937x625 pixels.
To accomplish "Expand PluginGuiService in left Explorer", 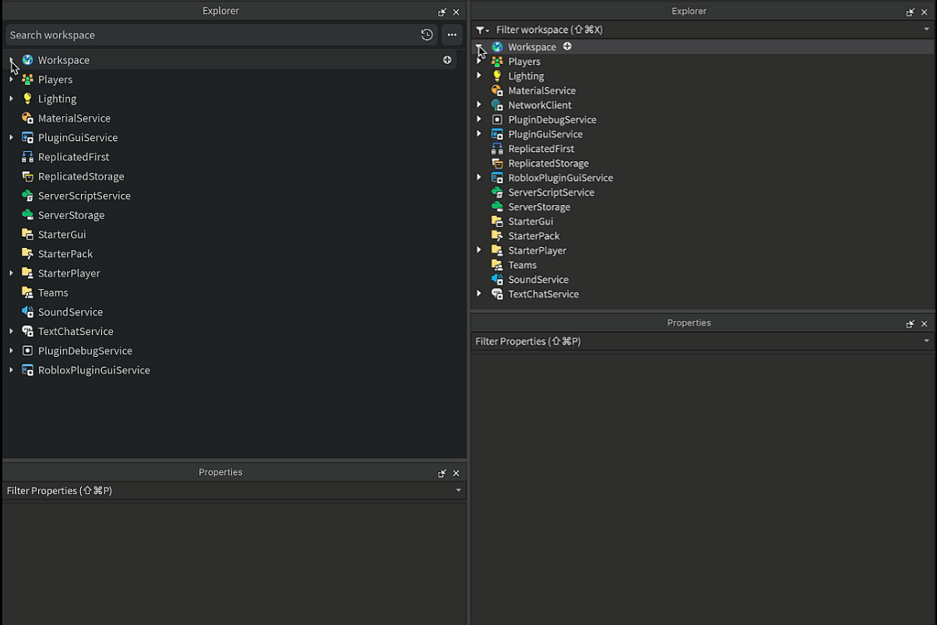I will point(11,138).
